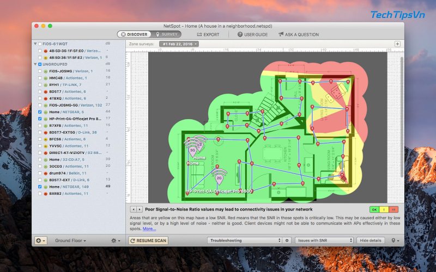Screen dimensions: 436x272
Task: Select the red critical legend swatch
Action: pyautogui.click(x=393, y=209)
